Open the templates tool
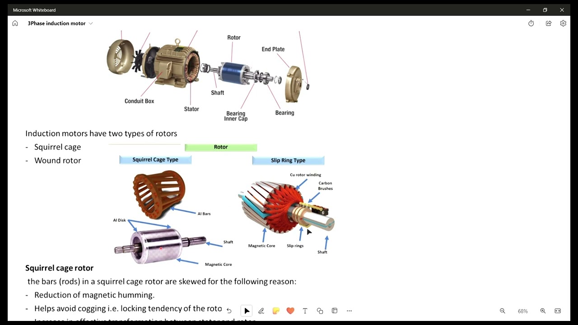 click(x=335, y=311)
